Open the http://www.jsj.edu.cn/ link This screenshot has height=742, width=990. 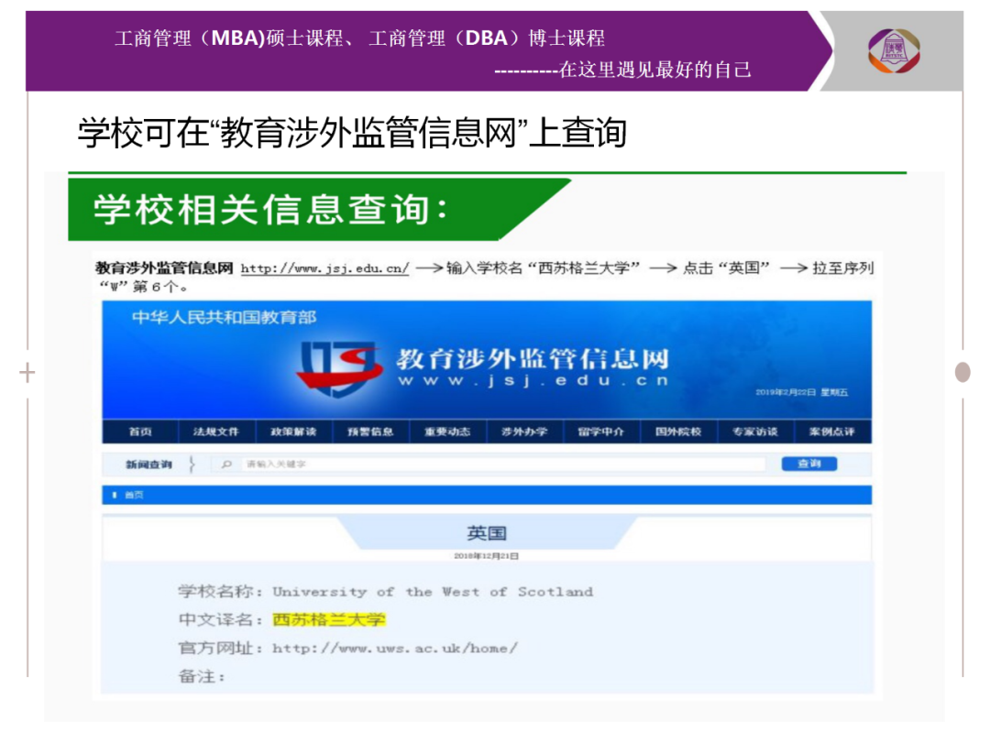[324, 268]
